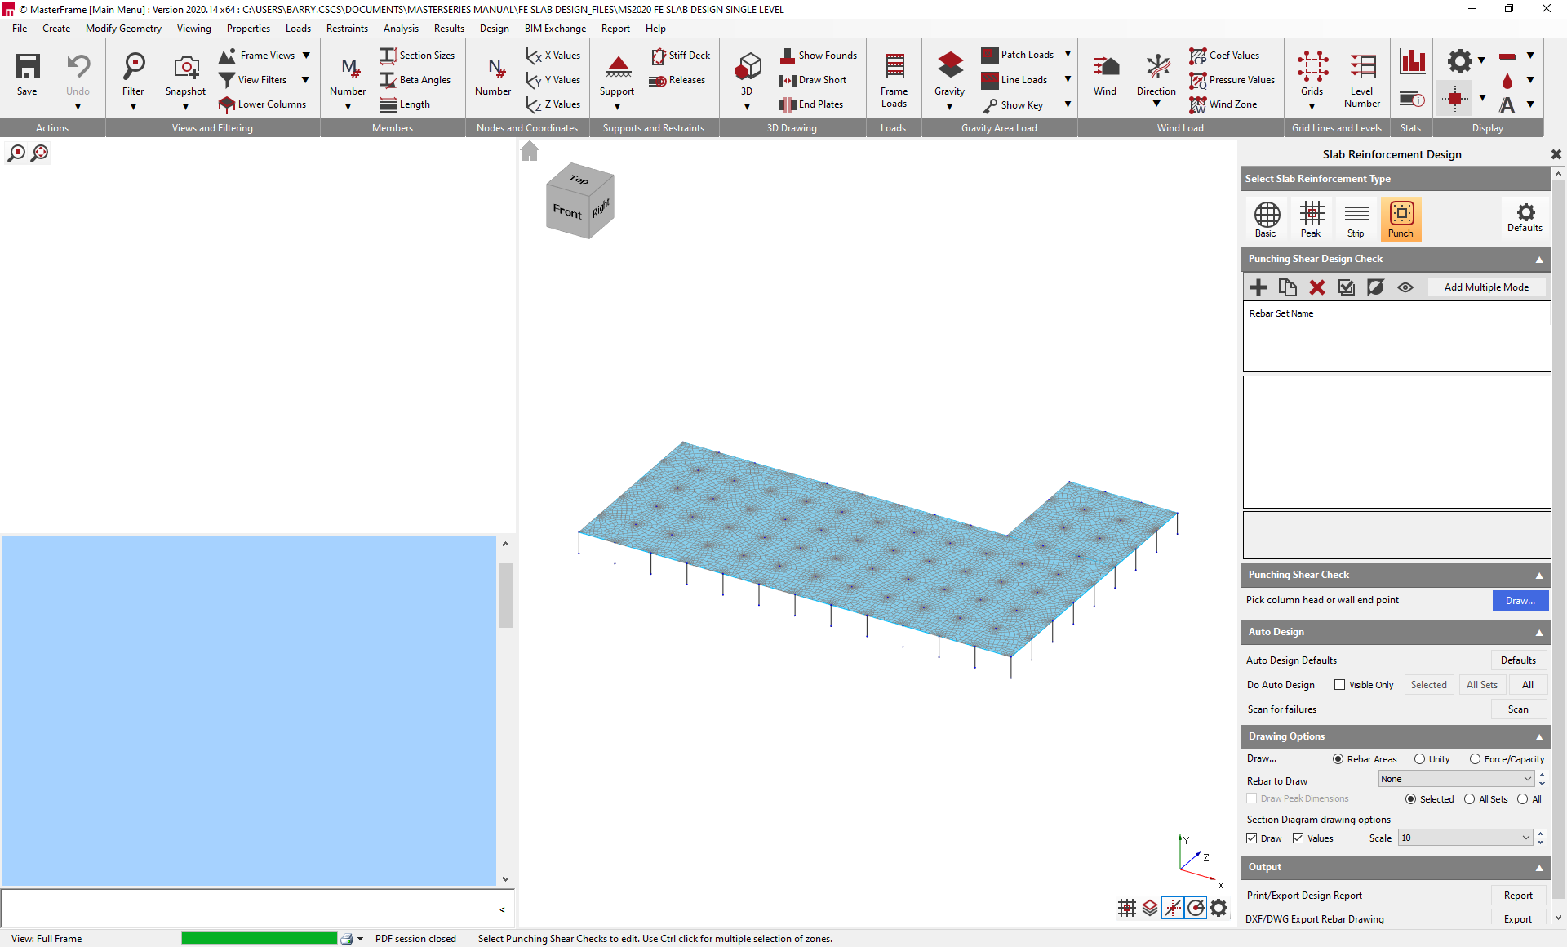Uncheck the Values checkbox
Image resolution: width=1567 pixels, height=947 pixels.
(x=1298, y=838)
